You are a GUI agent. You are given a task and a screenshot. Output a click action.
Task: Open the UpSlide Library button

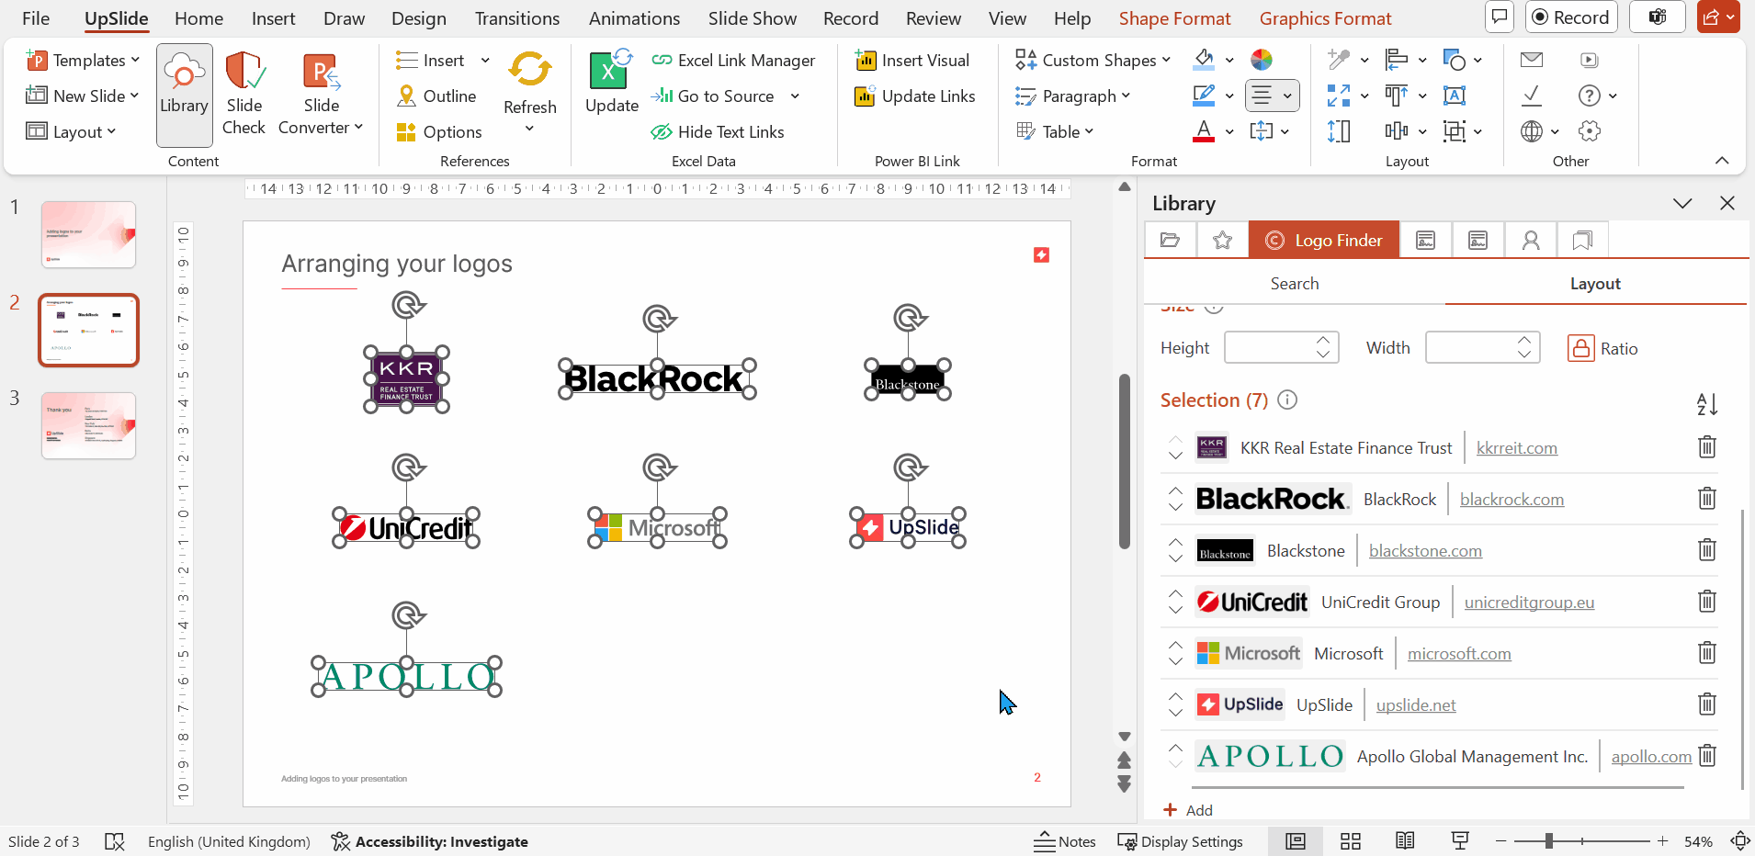(184, 95)
